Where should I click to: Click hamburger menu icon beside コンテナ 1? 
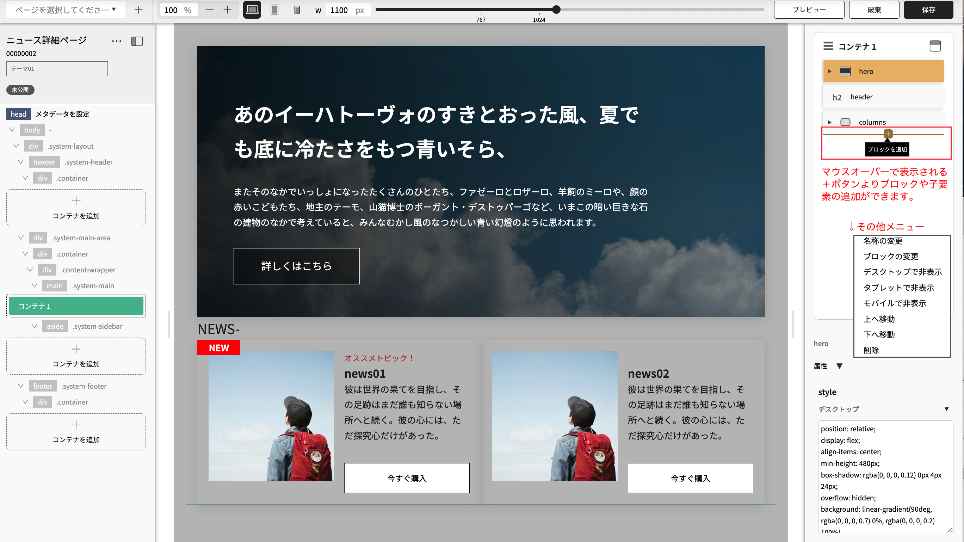click(828, 46)
